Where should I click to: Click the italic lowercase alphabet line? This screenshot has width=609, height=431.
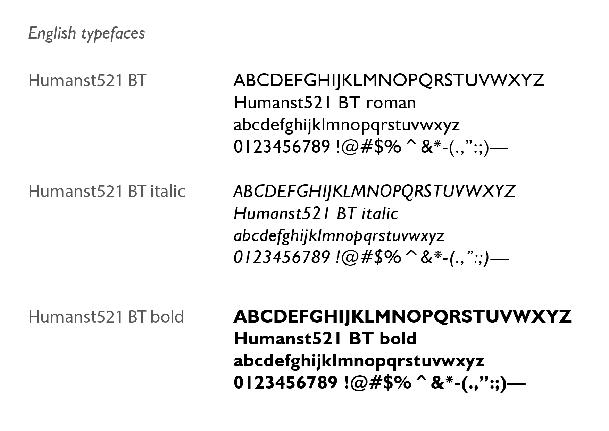point(339,236)
